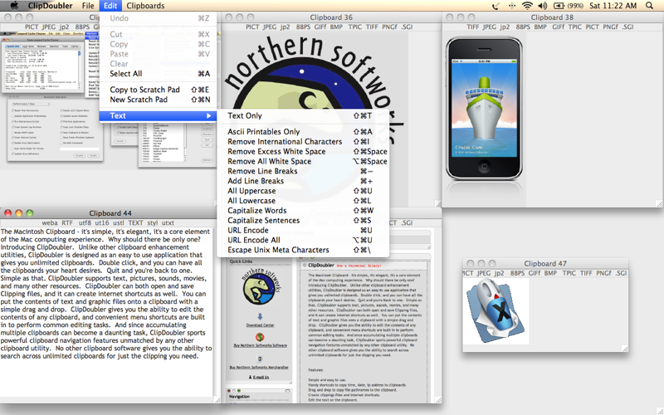Select JPEG format in Clipboard 36

click(269, 27)
